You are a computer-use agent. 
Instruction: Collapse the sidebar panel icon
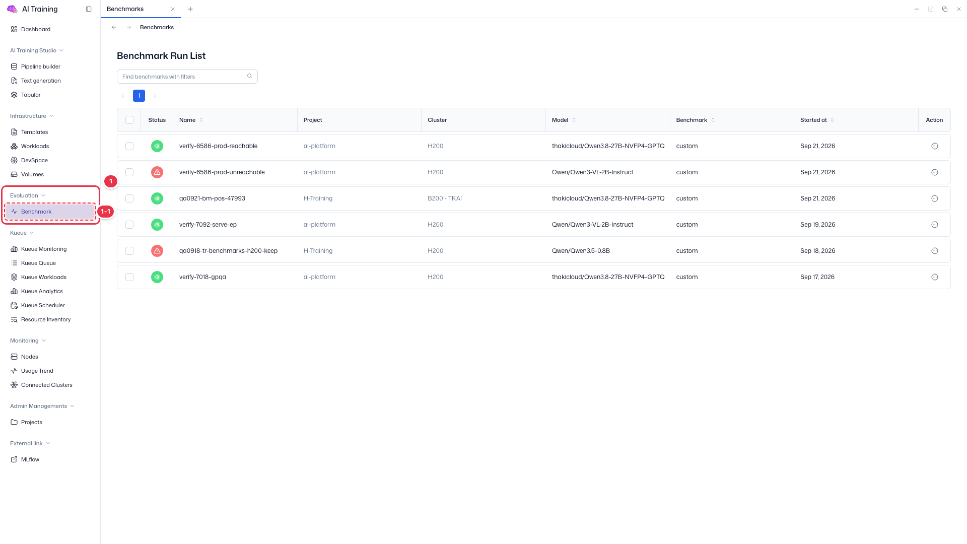[89, 9]
